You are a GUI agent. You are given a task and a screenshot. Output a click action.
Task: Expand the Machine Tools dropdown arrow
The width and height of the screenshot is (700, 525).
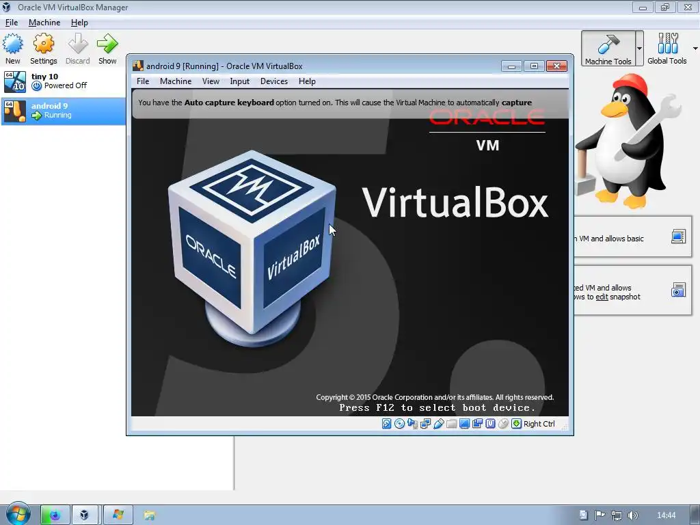pos(640,49)
